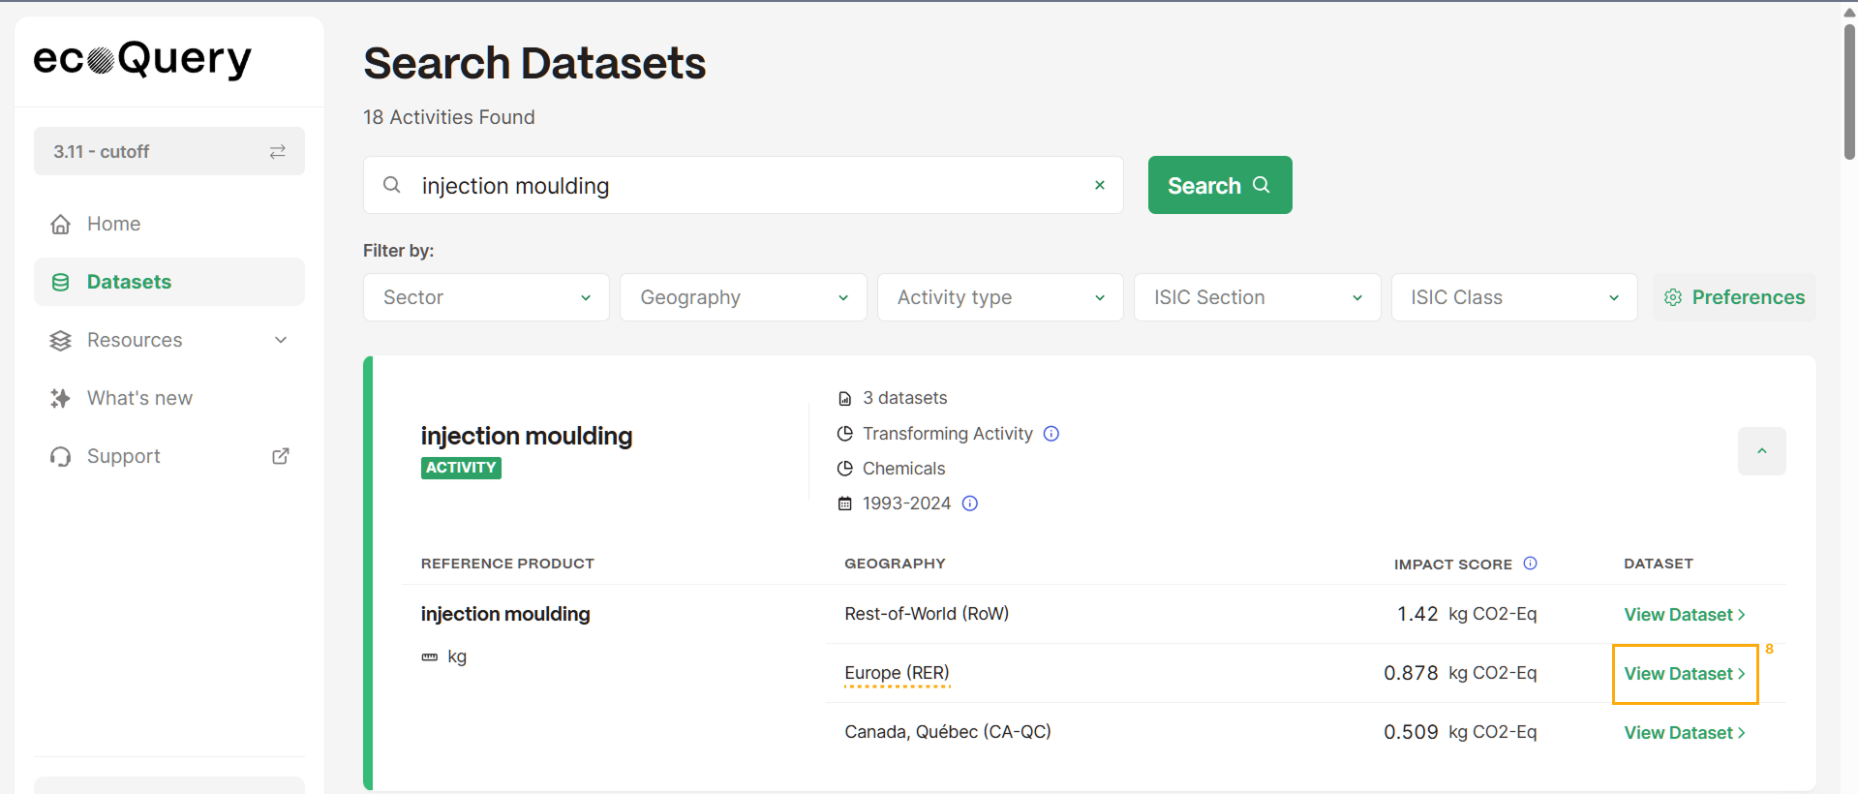Click the info icon next to 1993-2024
This screenshot has width=1858, height=794.
click(970, 504)
